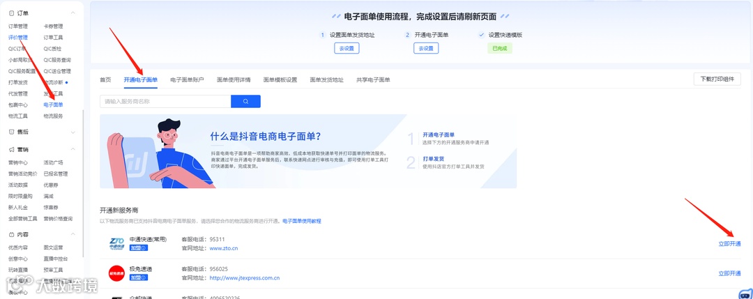
Task: Collapse the 内容 sidebar section
Action: coord(73,234)
